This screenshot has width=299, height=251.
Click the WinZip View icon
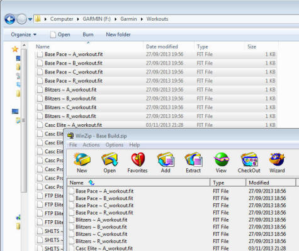point(221,159)
